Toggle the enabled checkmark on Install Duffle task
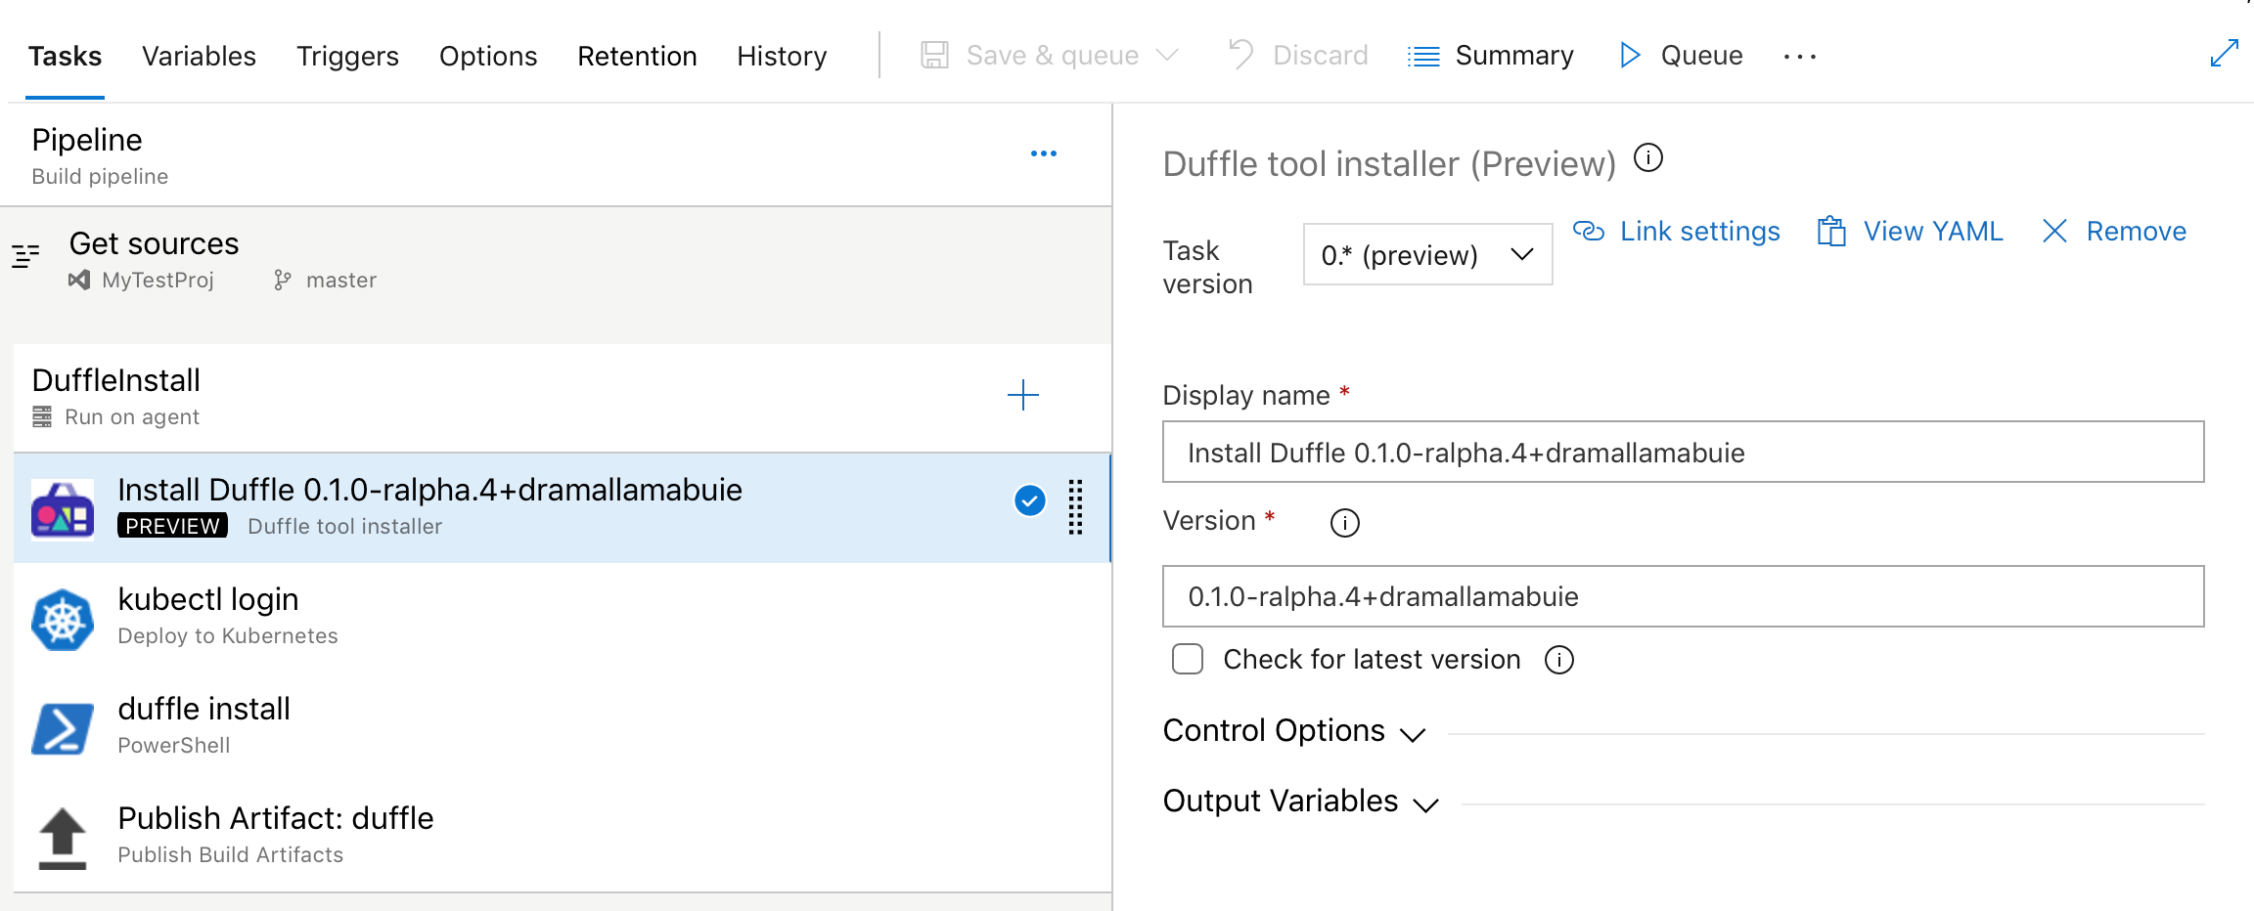 click(1028, 500)
